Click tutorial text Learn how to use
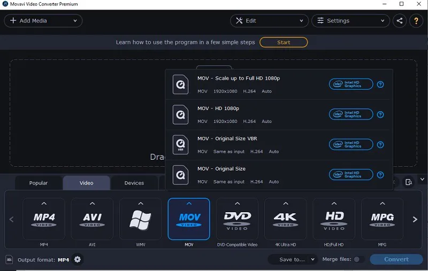This screenshot has height=271, width=428. tap(185, 42)
